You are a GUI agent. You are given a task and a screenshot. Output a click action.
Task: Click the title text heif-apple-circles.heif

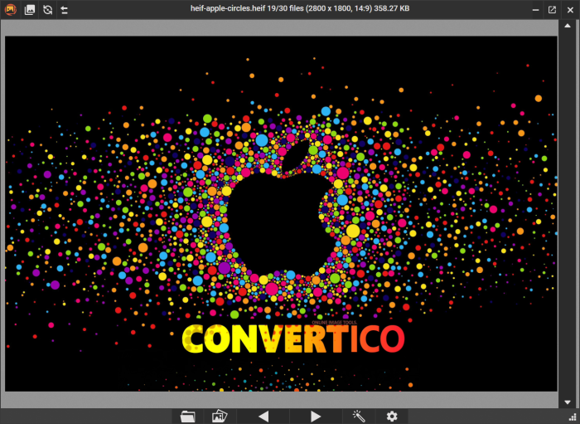[x=230, y=8]
